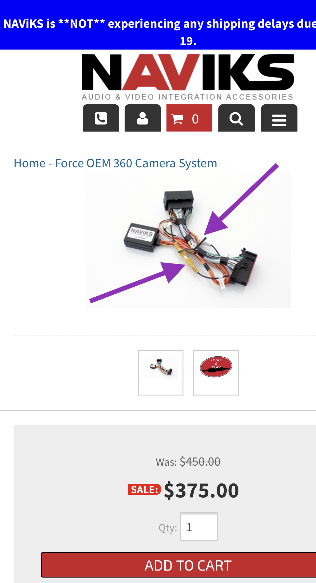Click the Qty label text

click(168, 528)
